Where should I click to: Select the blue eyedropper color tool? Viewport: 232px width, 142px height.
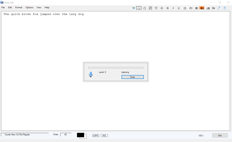pos(219,8)
